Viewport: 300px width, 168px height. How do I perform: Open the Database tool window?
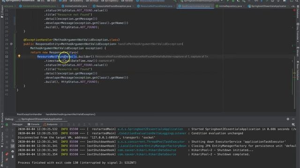(298, 12)
